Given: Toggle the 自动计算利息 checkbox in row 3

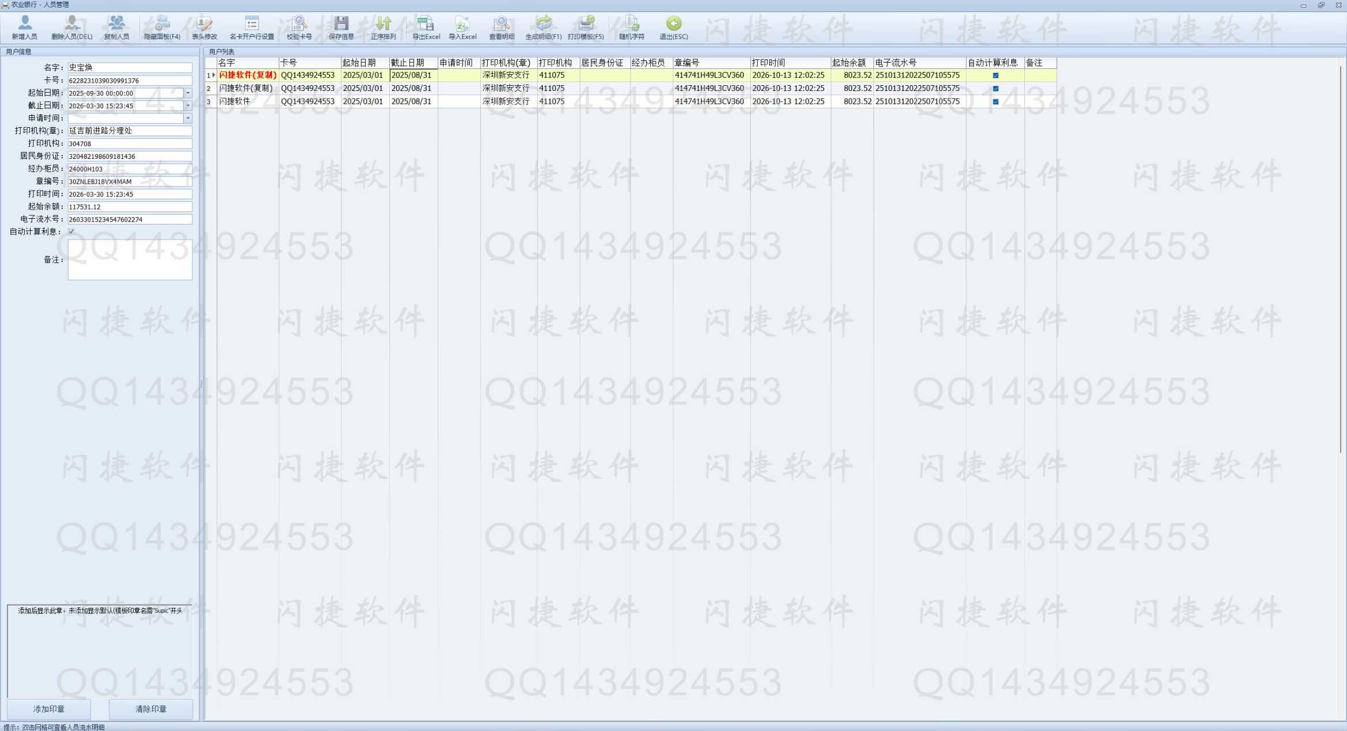Looking at the screenshot, I should 995,102.
